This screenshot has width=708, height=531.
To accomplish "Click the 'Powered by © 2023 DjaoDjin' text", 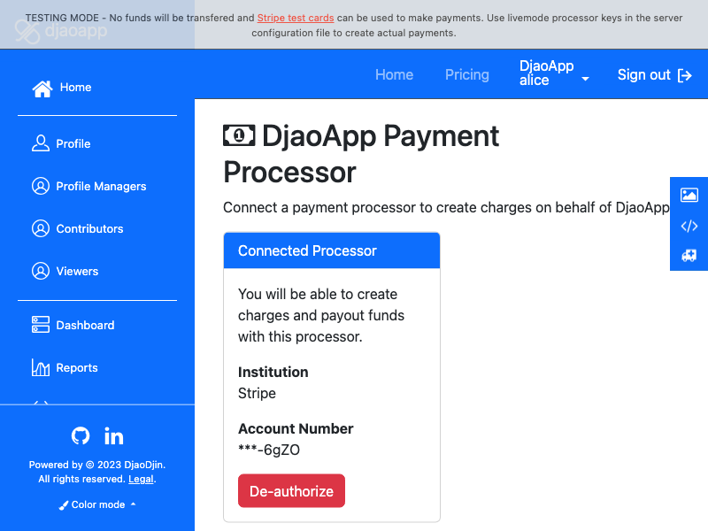I will (97, 465).
